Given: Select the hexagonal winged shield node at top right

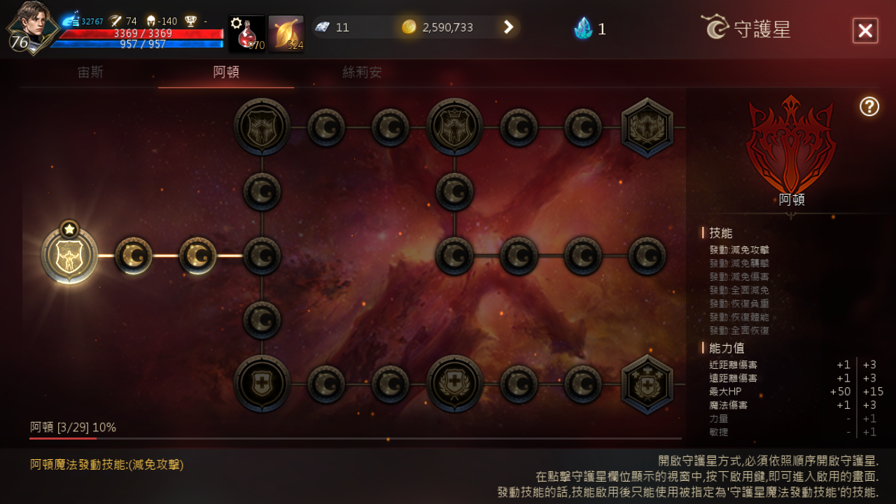Looking at the screenshot, I should point(647,127).
